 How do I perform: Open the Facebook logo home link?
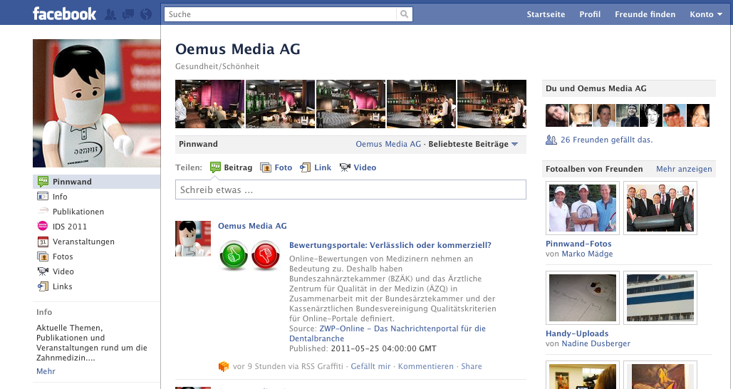point(65,14)
